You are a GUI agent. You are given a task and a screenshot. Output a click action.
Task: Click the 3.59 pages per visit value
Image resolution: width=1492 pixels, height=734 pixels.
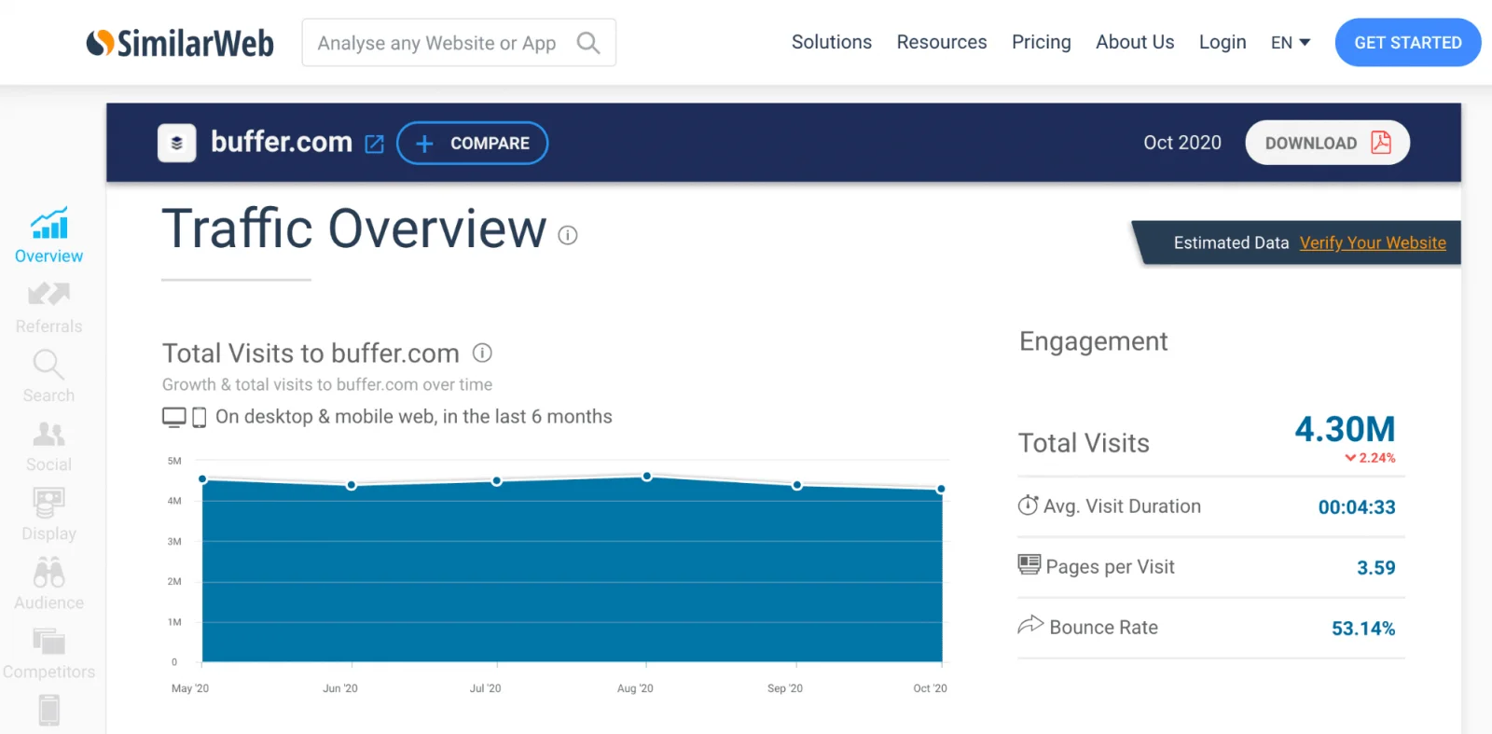[1376, 568]
